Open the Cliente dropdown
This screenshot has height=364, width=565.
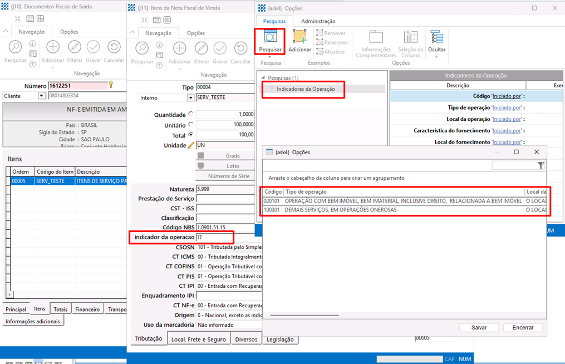[x=41, y=96]
